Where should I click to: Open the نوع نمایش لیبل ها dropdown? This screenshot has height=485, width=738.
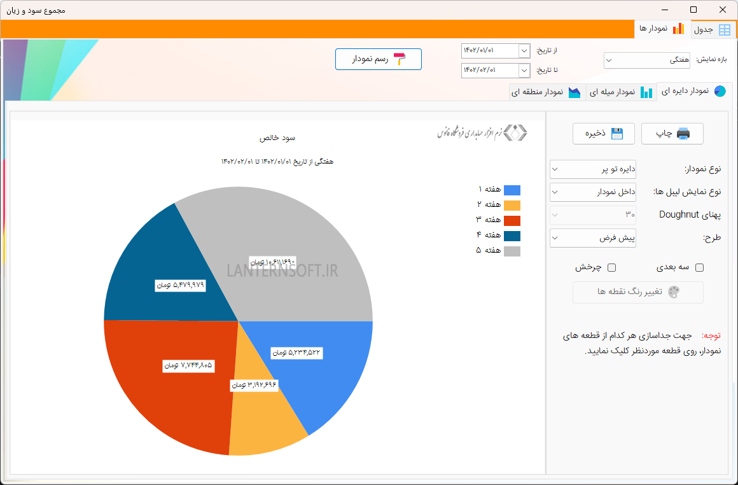pyautogui.click(x=592, y=192)
